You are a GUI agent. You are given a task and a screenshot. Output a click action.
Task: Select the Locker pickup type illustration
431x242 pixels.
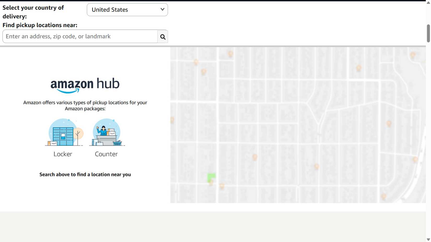pyautogui.click(x=63, y=133)
